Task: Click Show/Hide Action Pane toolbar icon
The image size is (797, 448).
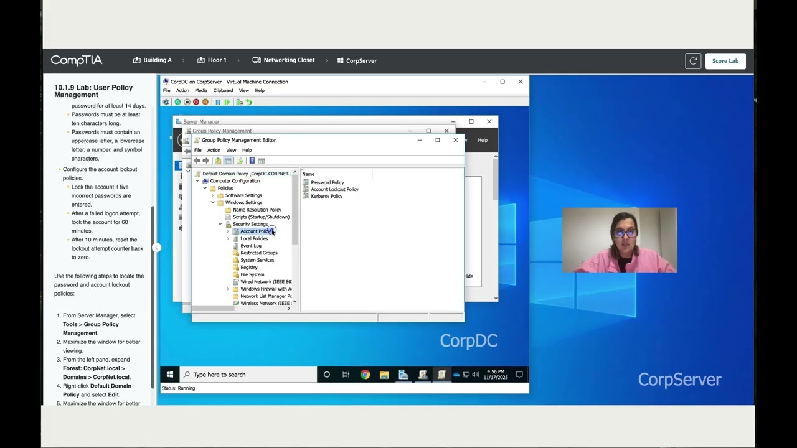Action: point(262,161)
